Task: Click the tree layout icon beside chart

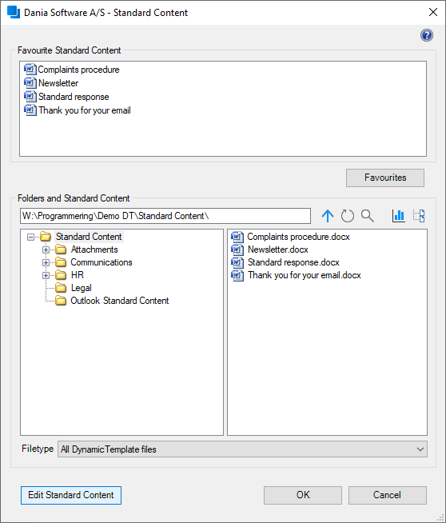Action: [x=419, y=216]
